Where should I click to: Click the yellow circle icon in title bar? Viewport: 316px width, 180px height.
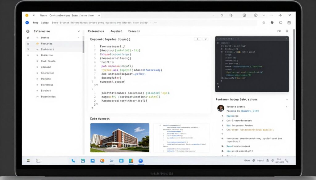(x=27, y=15)
